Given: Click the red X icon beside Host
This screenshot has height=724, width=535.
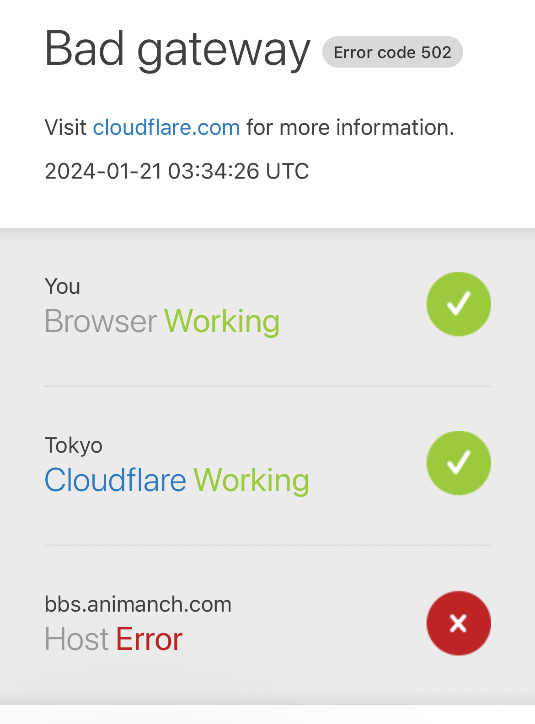Looking at the screenshot, I should [x=459, y=623].
